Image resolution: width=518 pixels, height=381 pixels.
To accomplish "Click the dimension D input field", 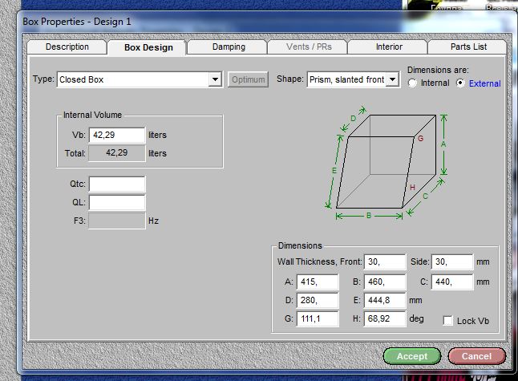I will pos(317,301).
